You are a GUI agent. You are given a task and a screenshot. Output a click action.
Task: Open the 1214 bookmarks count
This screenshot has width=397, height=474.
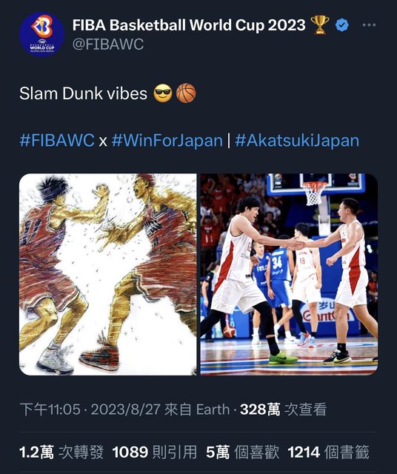click(x=328, y=453)
